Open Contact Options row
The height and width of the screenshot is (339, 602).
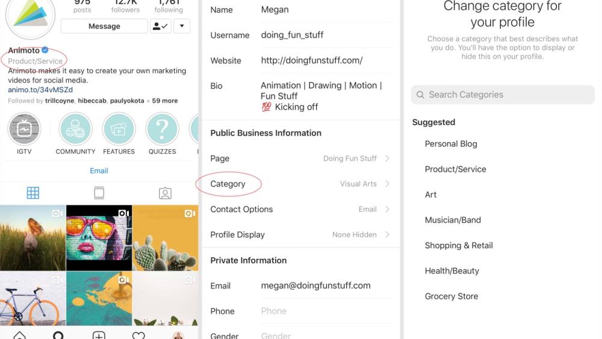(299, 209)
